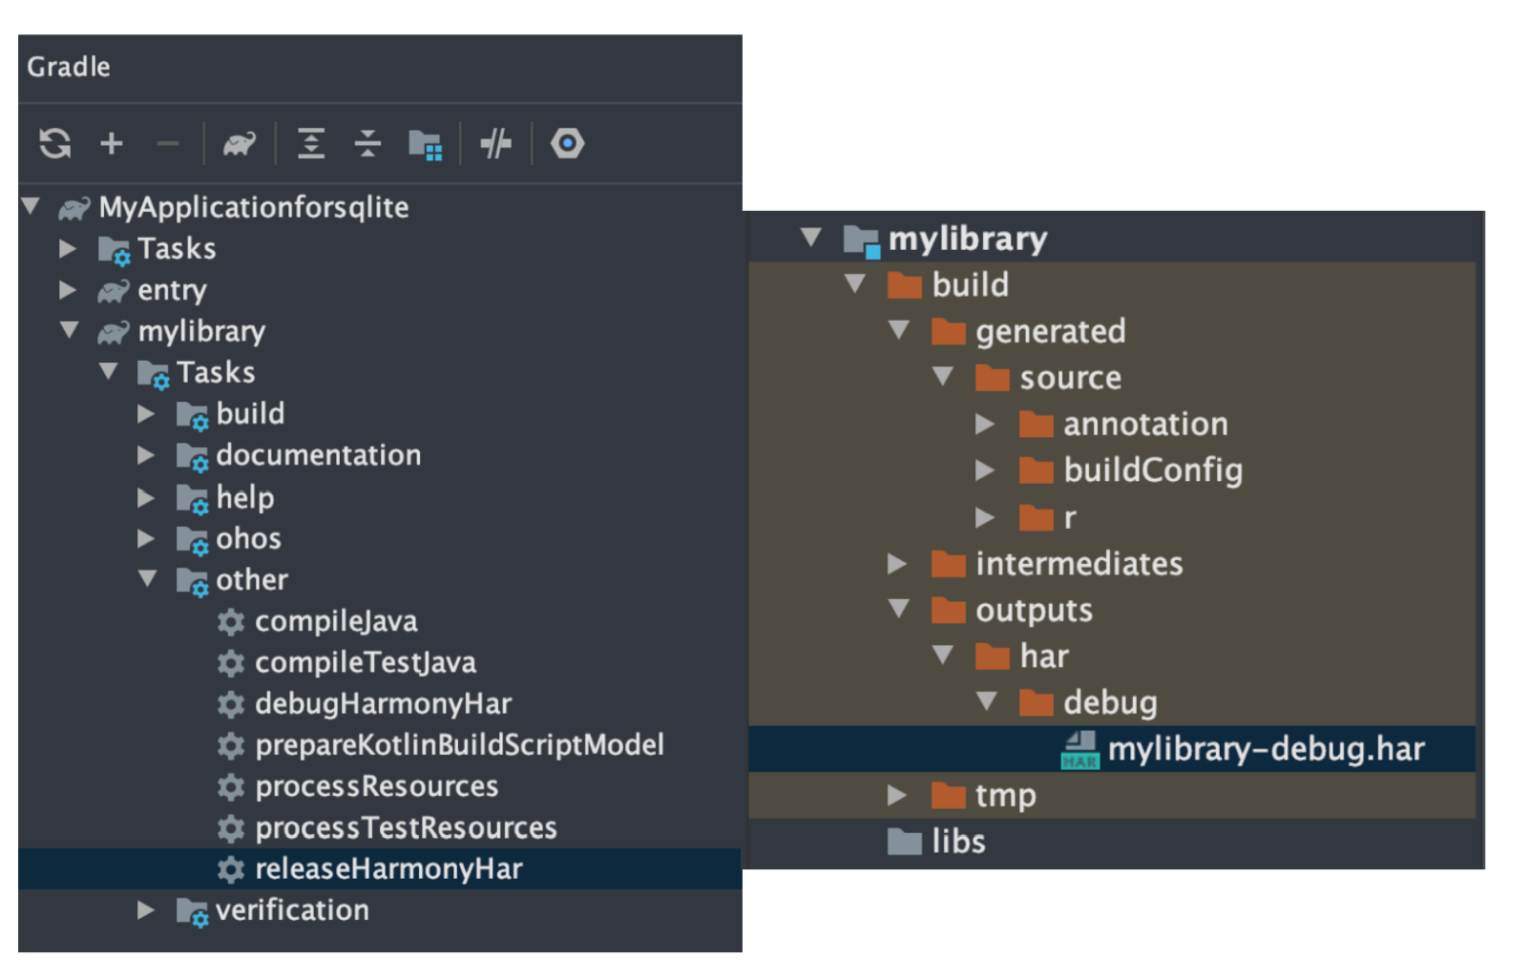This screenshot has width=1529, height=979.
Task: Click the Reload All Gradle Projects icon
Action: point(55,143)
